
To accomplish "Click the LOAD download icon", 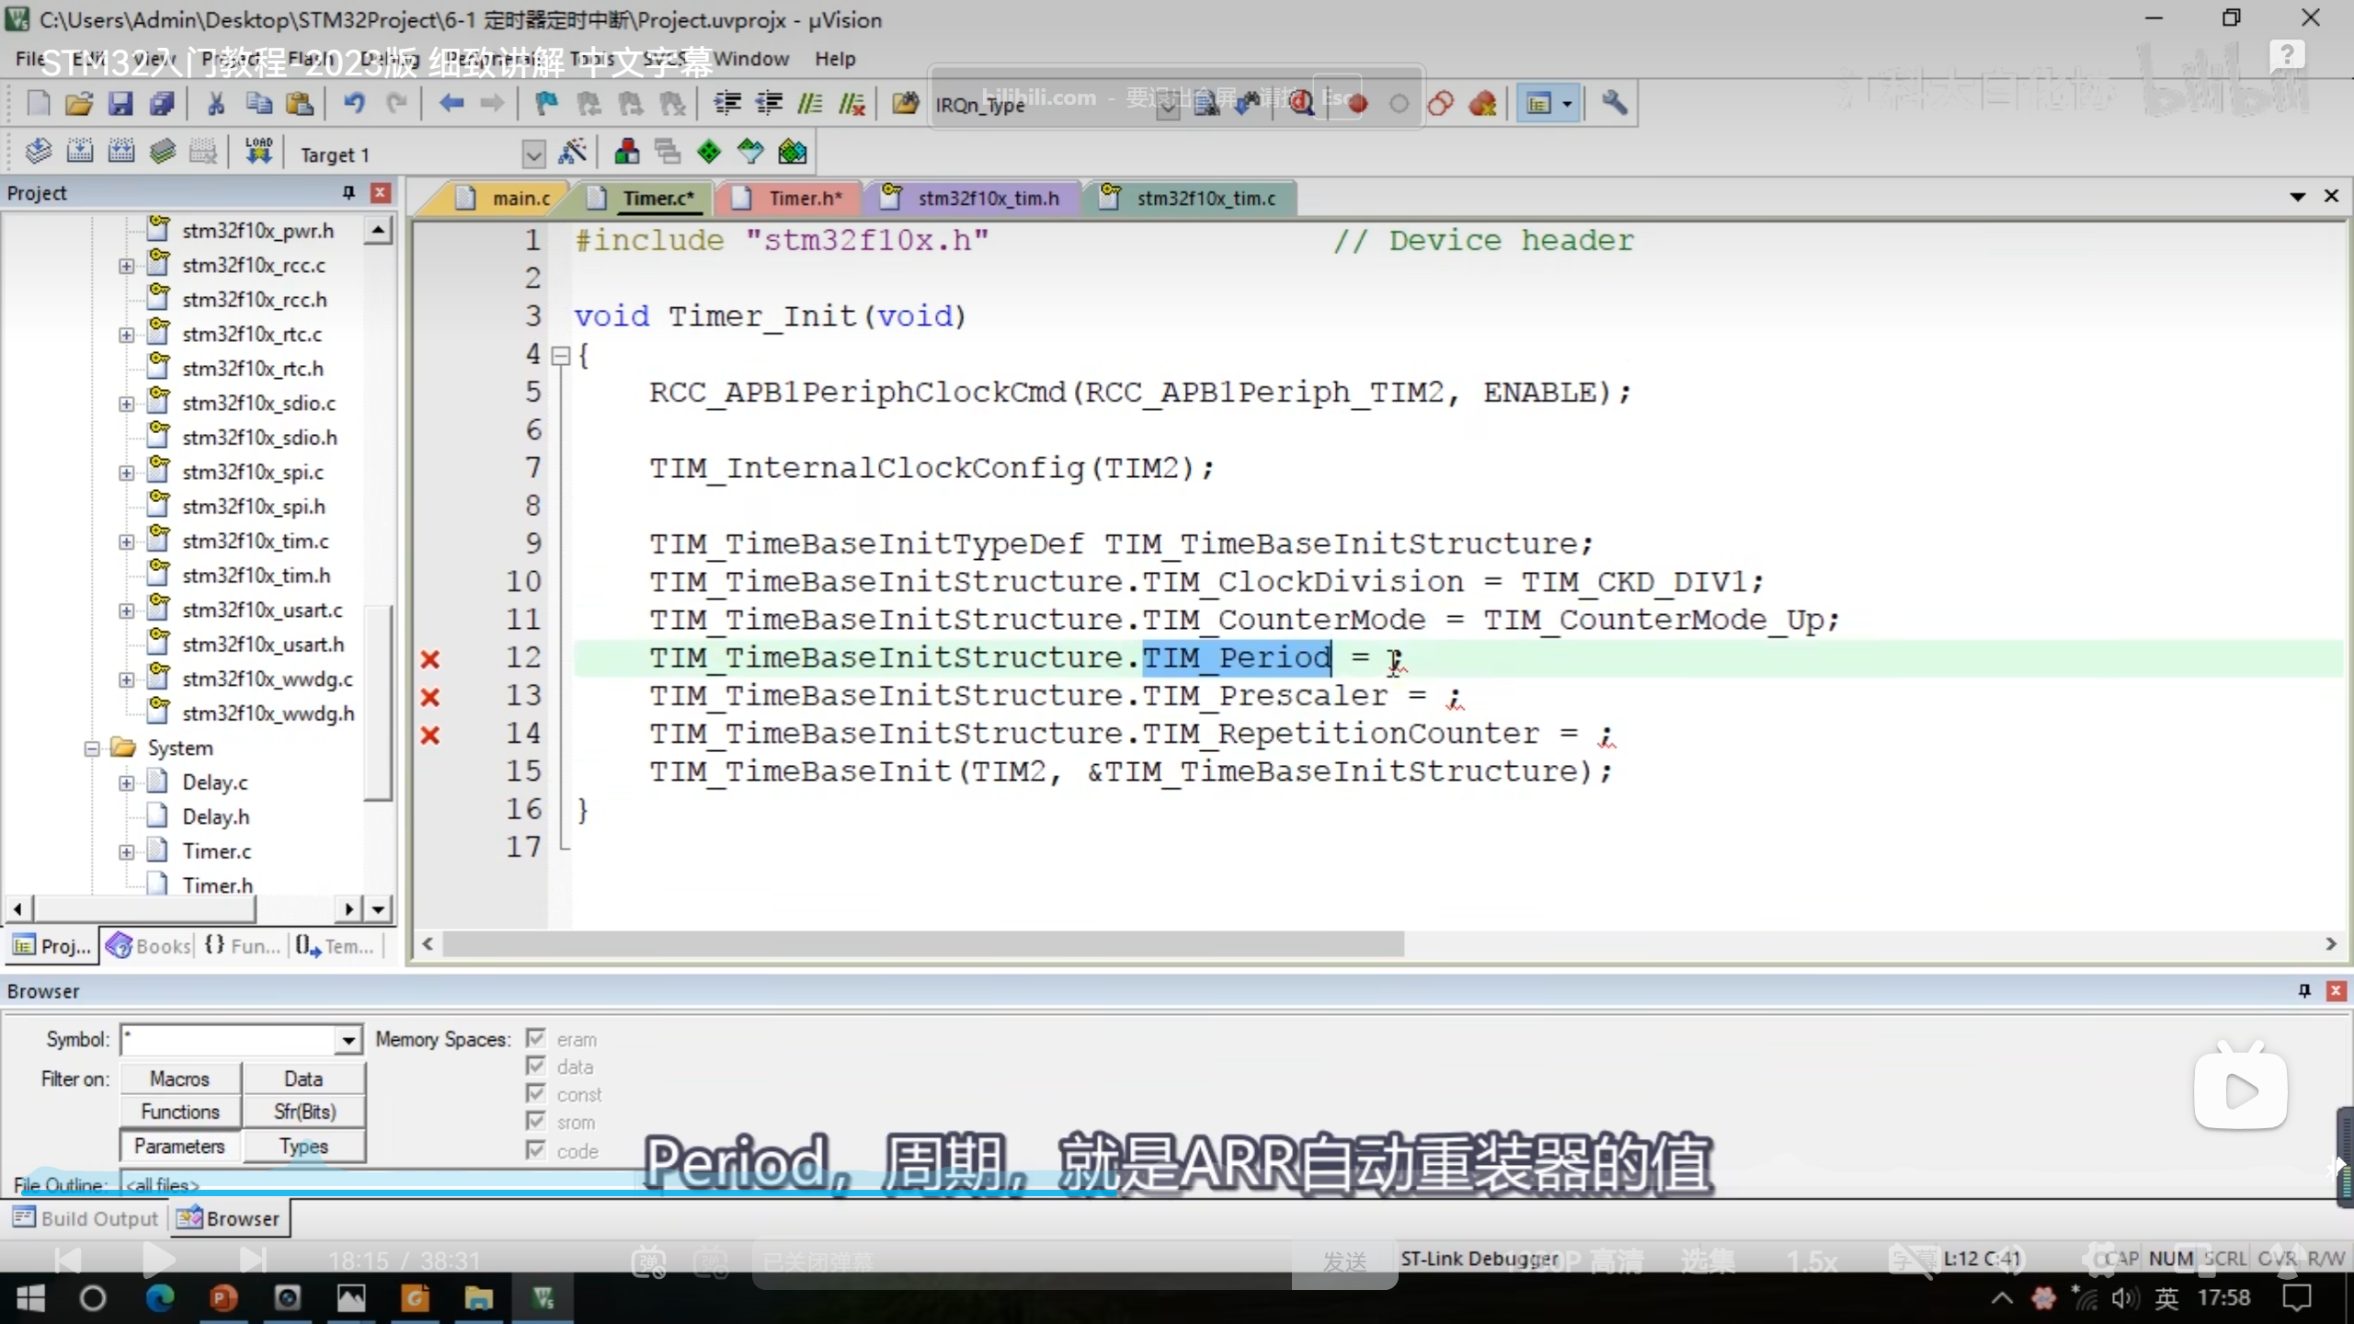I will 258,152.
